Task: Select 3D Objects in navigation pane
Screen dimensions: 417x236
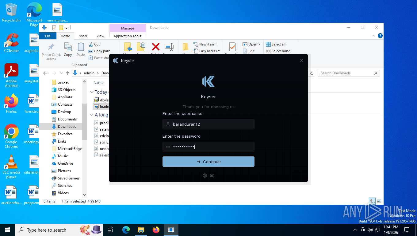Action: tap(67, 90)
